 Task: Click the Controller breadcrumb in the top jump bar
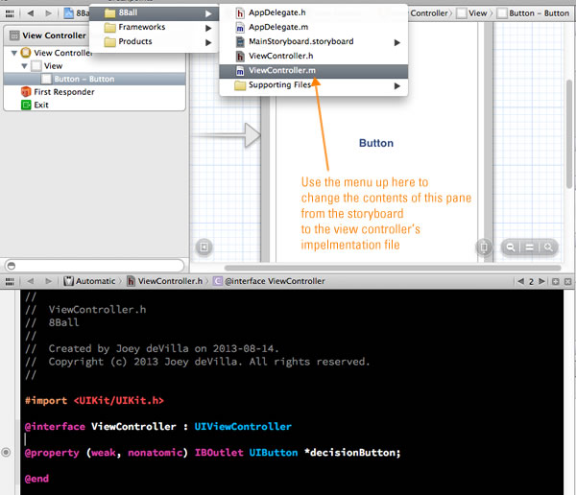point(429,13)
